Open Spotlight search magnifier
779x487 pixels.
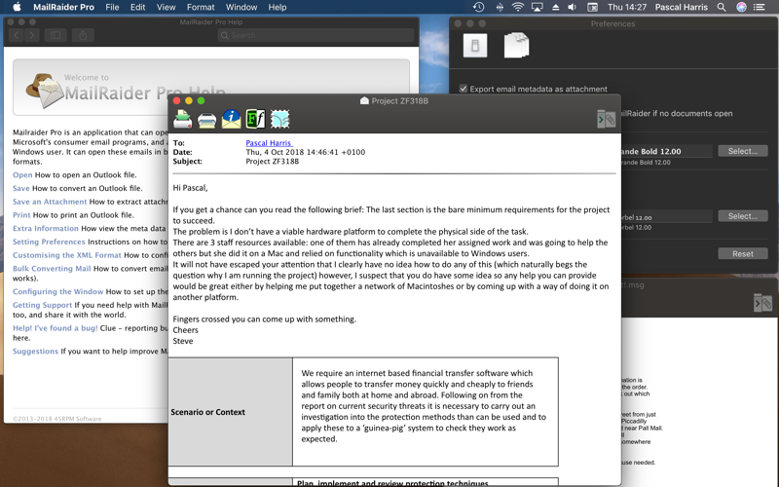click(x=722, y=7)
